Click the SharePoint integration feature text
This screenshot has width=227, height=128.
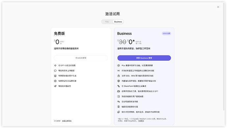(x=134, y=86)
